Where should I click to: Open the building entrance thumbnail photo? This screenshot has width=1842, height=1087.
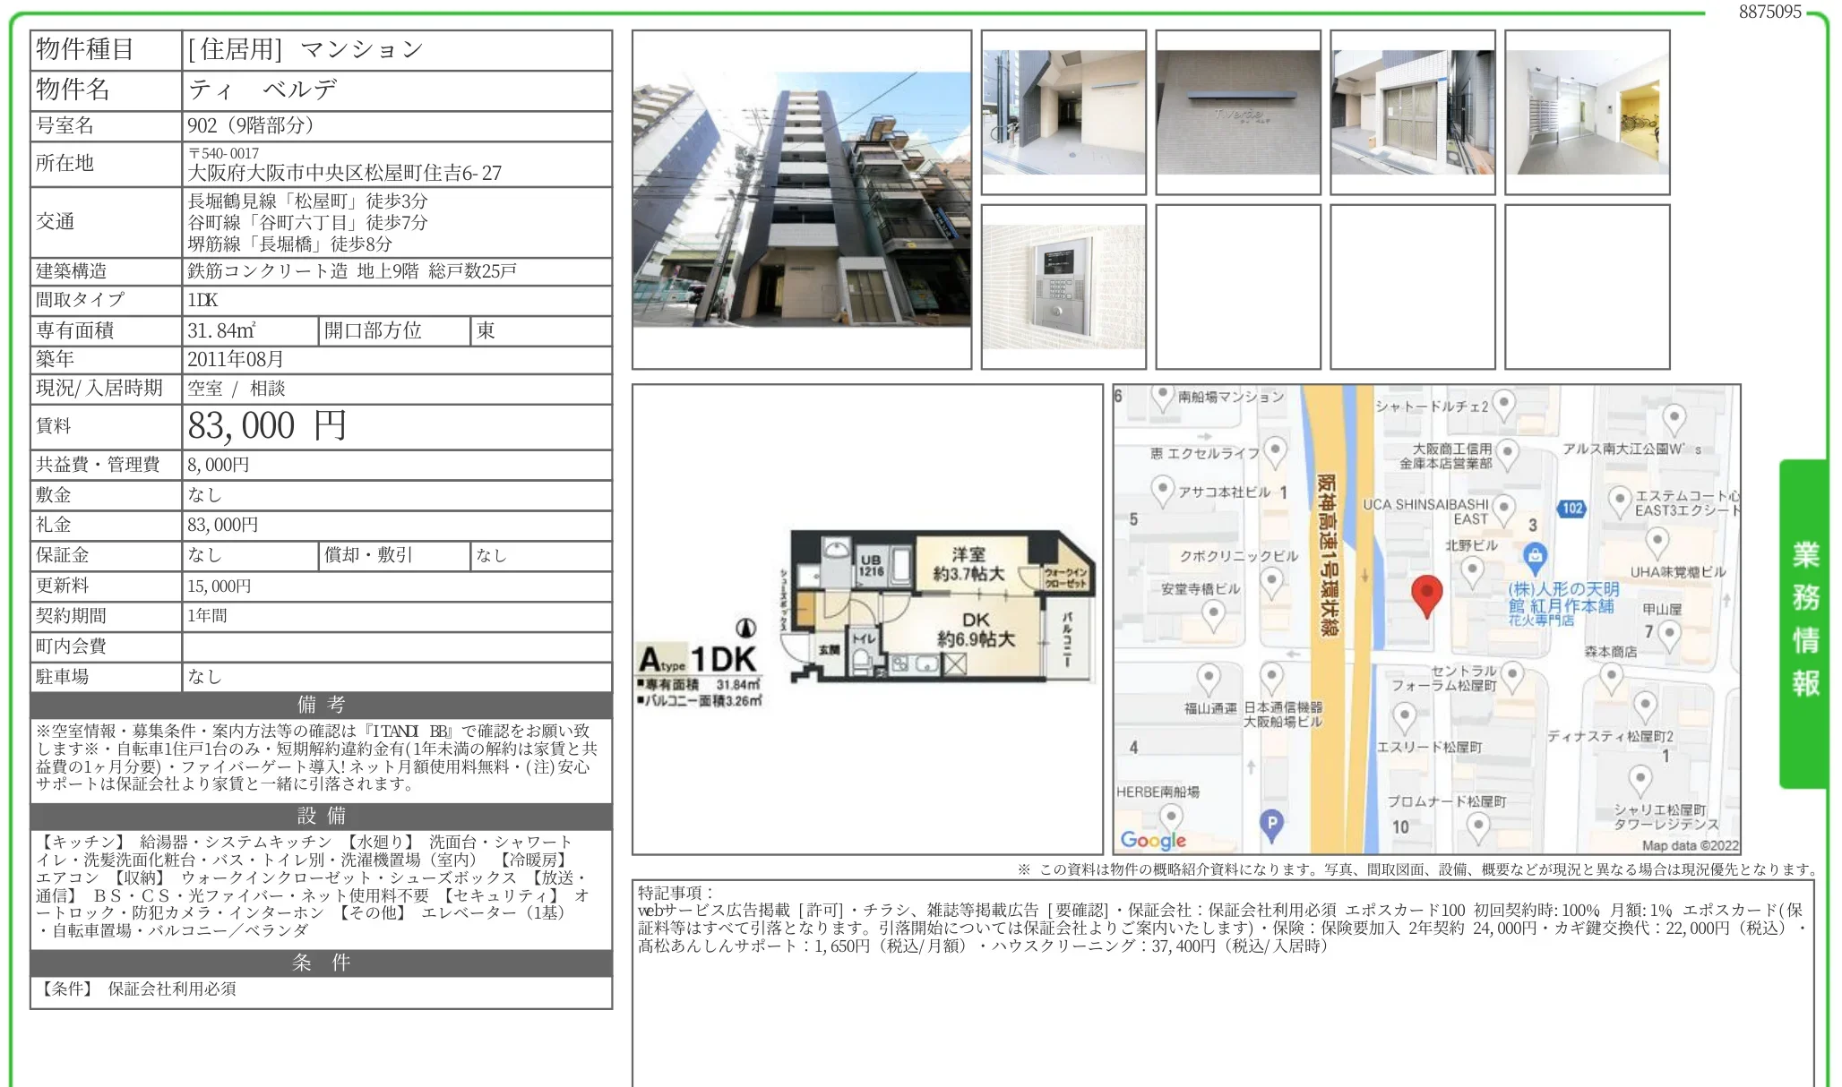[x=1063, y=112]
